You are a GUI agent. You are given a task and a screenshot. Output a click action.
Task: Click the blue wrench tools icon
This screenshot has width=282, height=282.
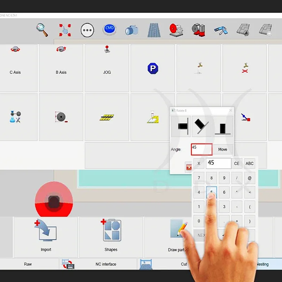tap(221, 30)
